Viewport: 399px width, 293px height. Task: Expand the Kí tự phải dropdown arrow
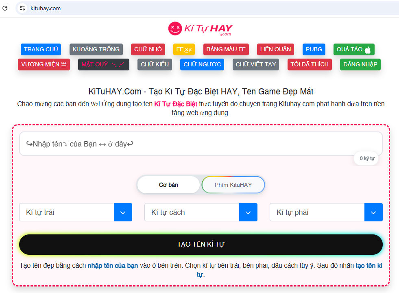tap(373, 212)
